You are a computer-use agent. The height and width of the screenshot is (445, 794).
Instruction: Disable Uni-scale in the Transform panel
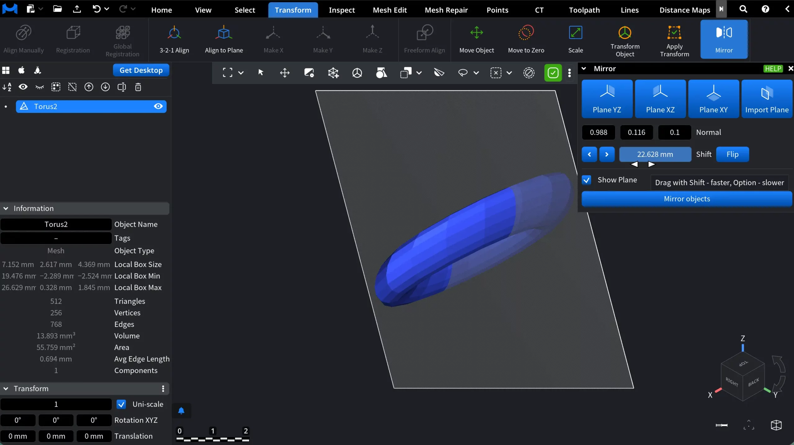click(121, 404)
